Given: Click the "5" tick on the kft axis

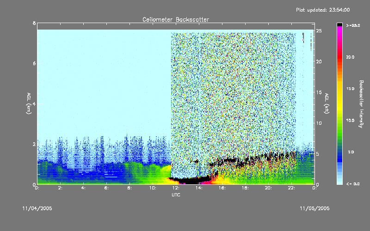Looking at the screenshot, I should click(318, 154).
